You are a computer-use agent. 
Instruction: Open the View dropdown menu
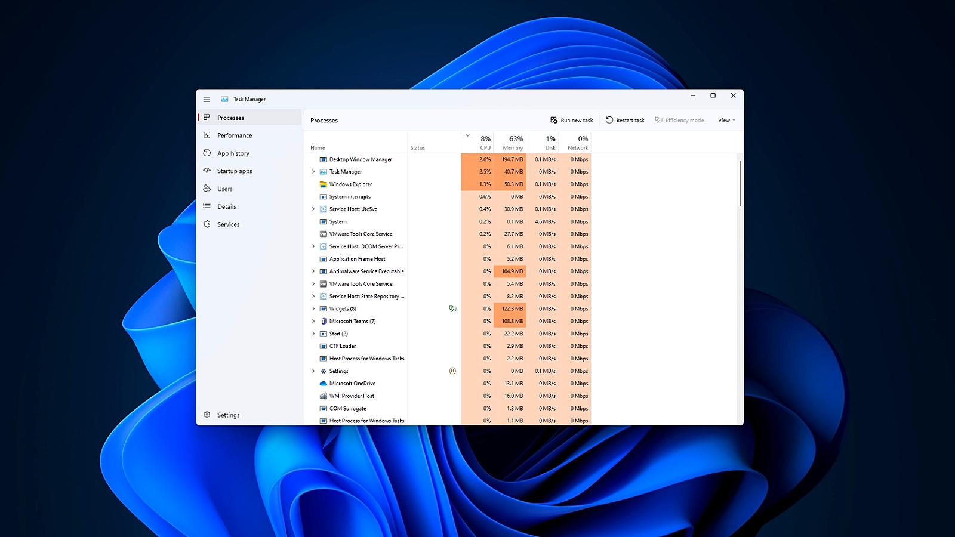pos(726,120)
